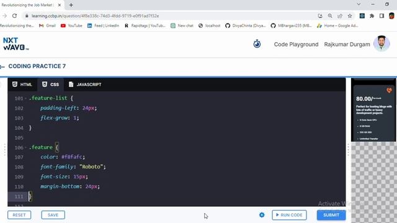The height and width of the screenshot is (223, 397).
Task: Click the 80.00 pricing card in preview
Action: [373, 113]
